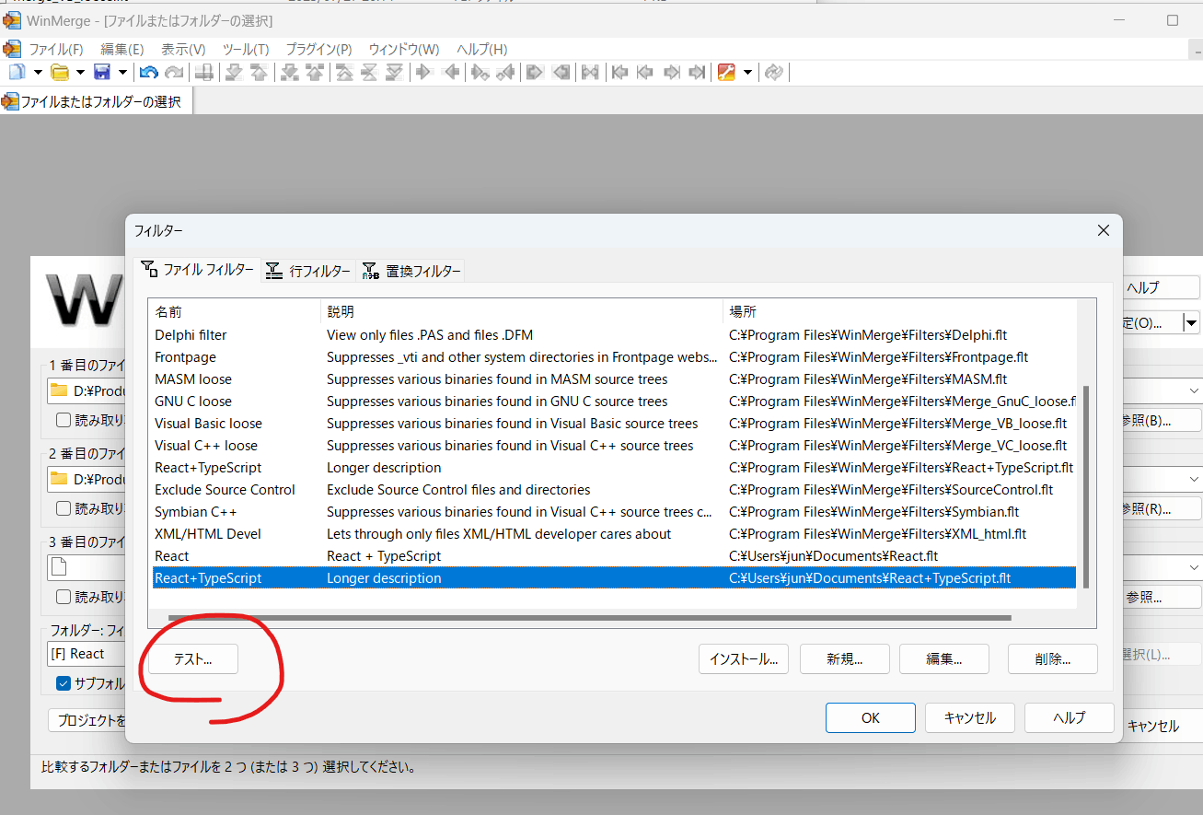Go to current difference

pos(369,72)
